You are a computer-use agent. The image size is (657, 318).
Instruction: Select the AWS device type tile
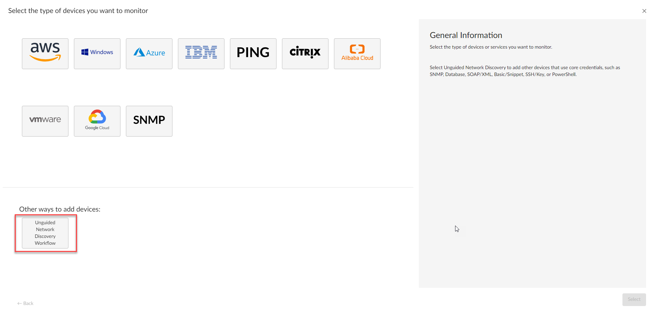pyautogui.click(x=45, y=54)
